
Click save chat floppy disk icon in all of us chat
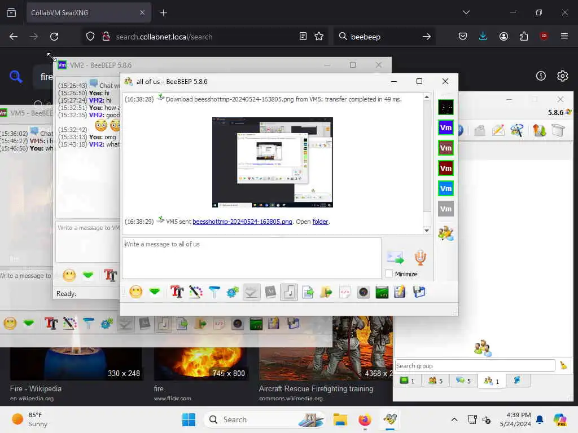click(419, 292)
